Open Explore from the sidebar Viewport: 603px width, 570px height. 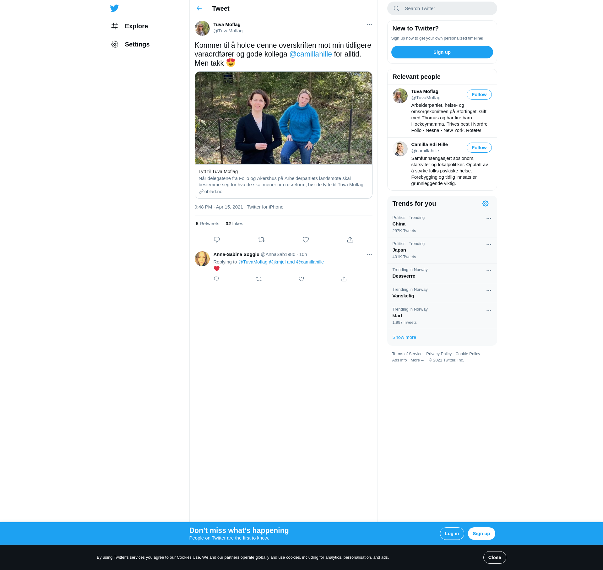click(x=129, y=26)
